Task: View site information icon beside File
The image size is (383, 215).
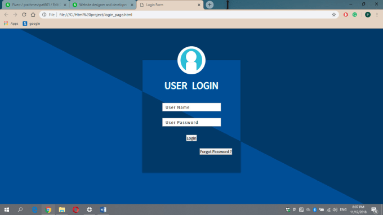Action: [44, 15]
